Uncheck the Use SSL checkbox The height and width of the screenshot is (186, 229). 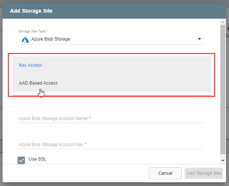21,160
